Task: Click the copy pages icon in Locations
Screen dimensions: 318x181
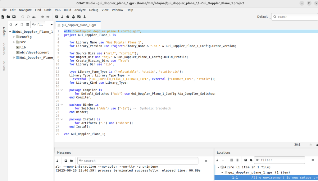Action: tap(251, 160)
